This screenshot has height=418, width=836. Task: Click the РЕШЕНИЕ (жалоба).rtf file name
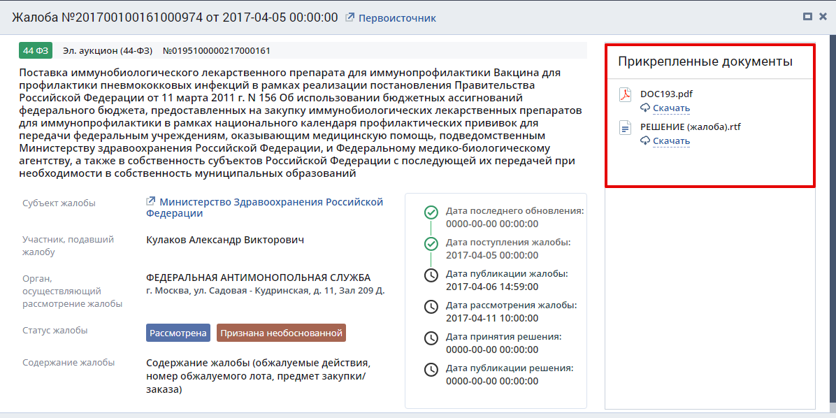(691, 127)
